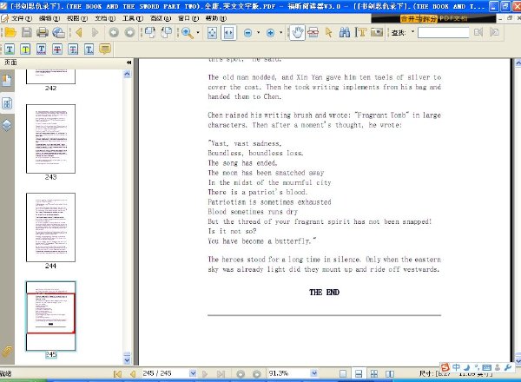The width and height of the screenshot is (521, 382).
Task: Open the find options dropdown arrow
Action: (x=412, y=32)
